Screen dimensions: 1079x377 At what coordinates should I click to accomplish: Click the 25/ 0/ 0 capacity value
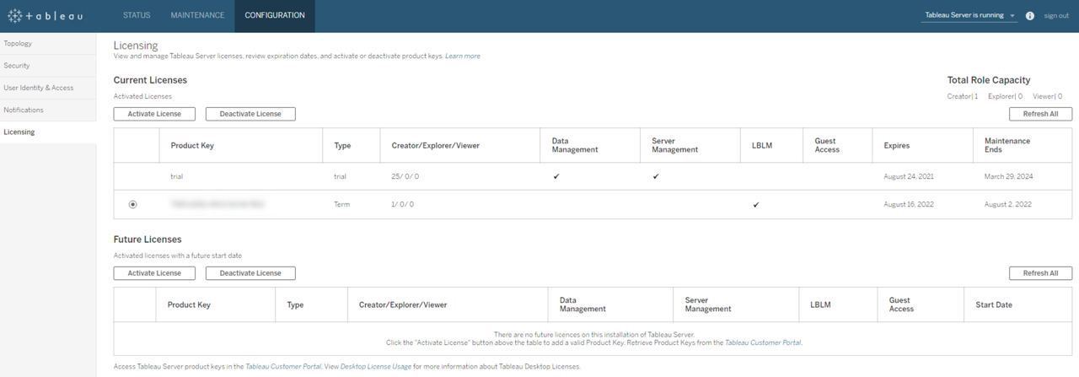pyautogui.click(x=405, y=176)
